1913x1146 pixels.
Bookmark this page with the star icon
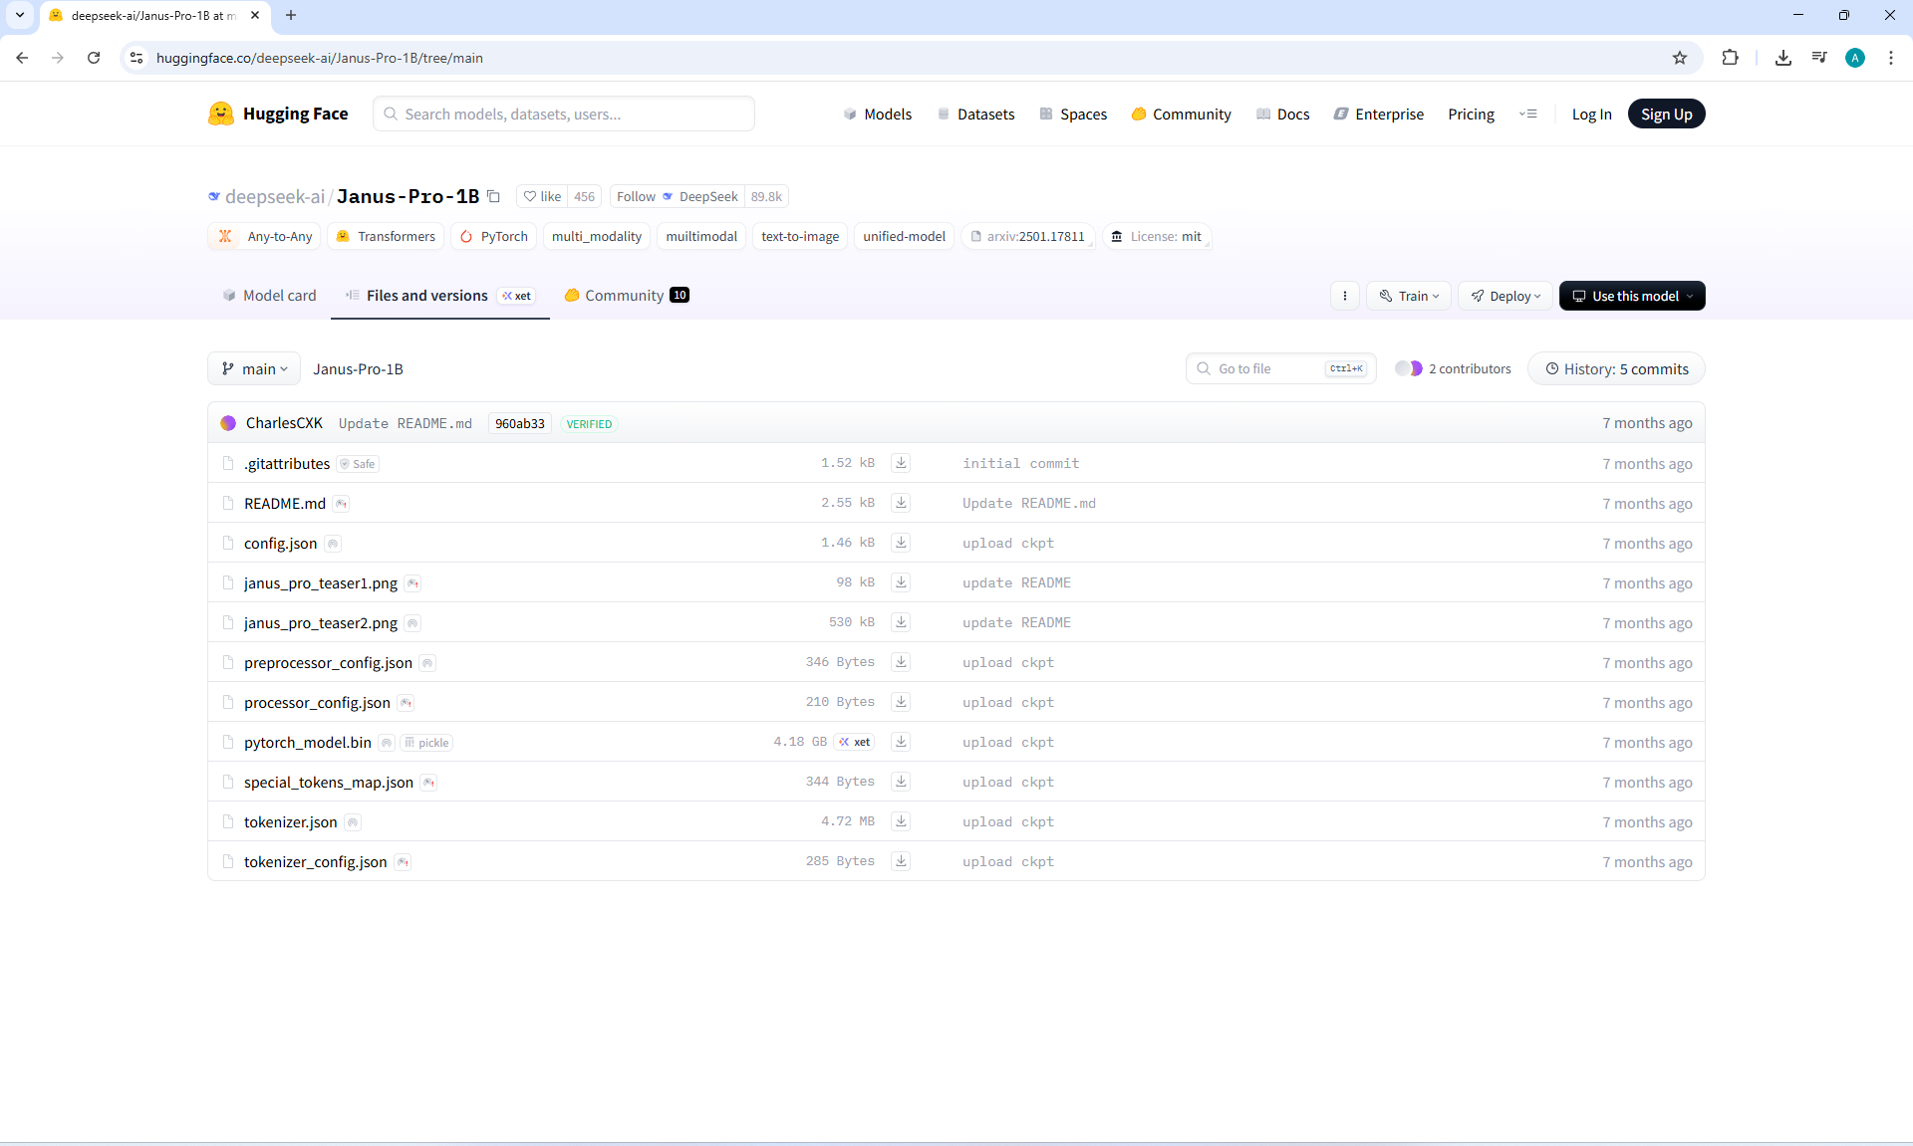pos(1680,58)
